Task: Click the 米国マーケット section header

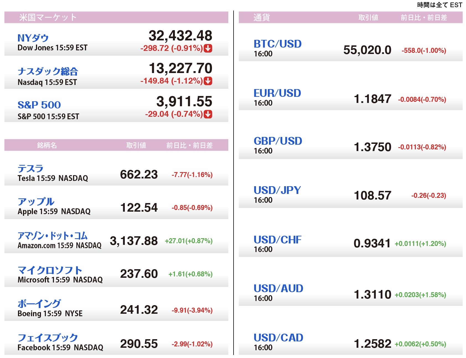Action: pyautogui.click(x=48, y=17)
